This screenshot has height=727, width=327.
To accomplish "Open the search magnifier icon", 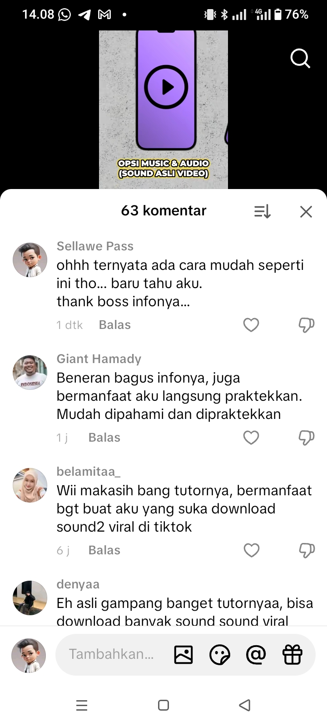I will (300, 59).
